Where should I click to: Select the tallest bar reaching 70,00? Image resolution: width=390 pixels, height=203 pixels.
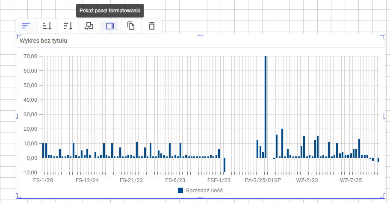click(266, 107)
